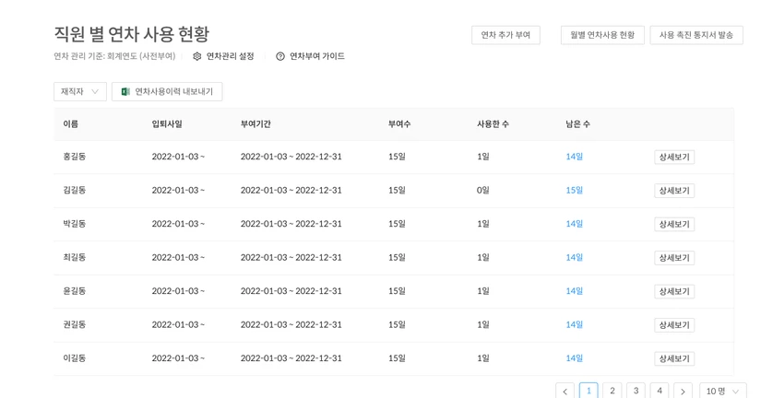Select the name 이길동
Viewport: 761px width, 398px height.
point(75,358)
